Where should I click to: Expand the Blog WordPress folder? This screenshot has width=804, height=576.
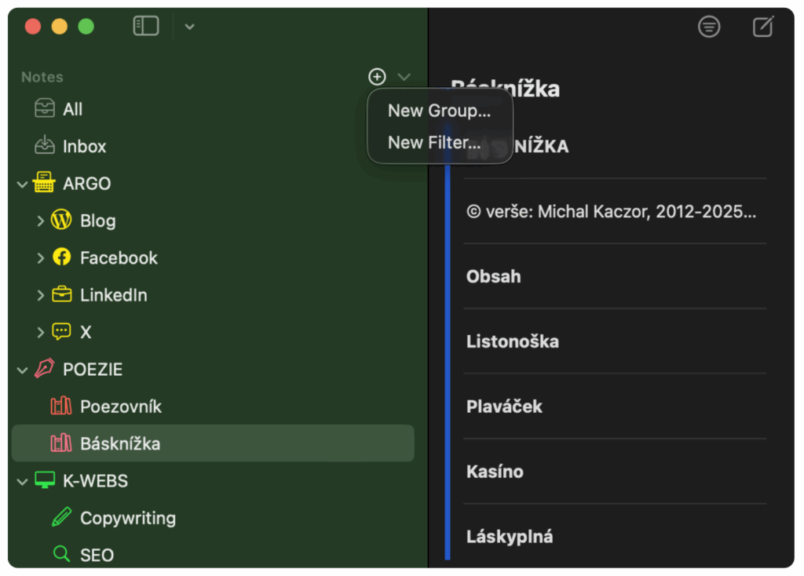40,221
